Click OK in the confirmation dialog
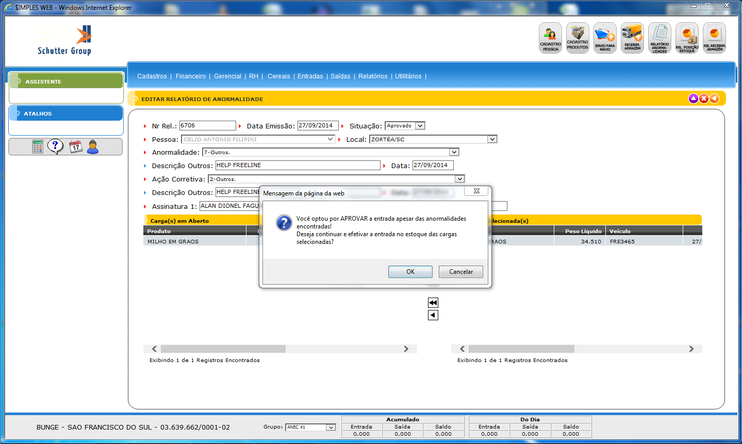Viewport: 742px width, 444px height. (410, 272)
